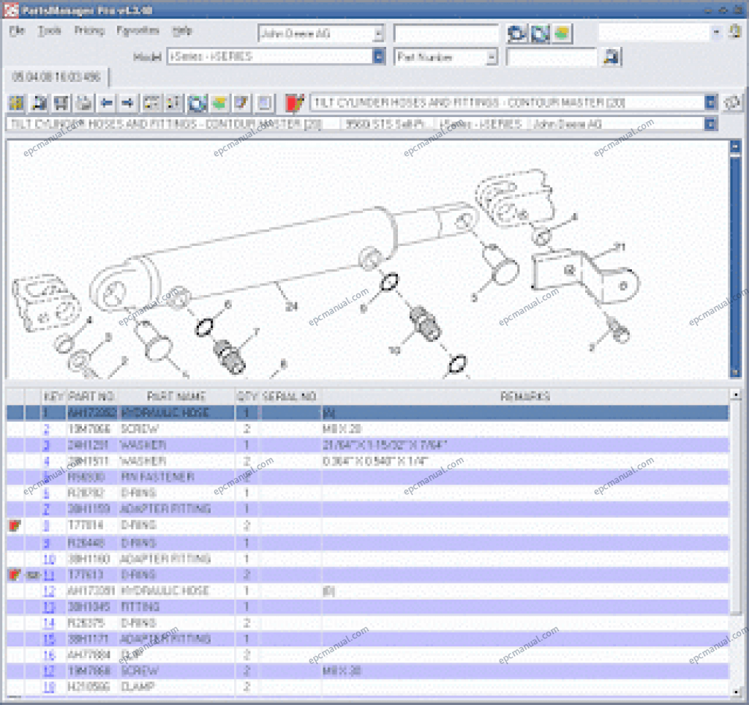Expand the Model iSeries dropdown arrow
The image size is (749, 705).
(x=378, y=56)
